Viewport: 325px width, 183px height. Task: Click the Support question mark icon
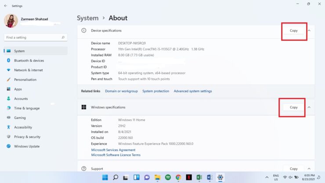click(x=84, y=168)
